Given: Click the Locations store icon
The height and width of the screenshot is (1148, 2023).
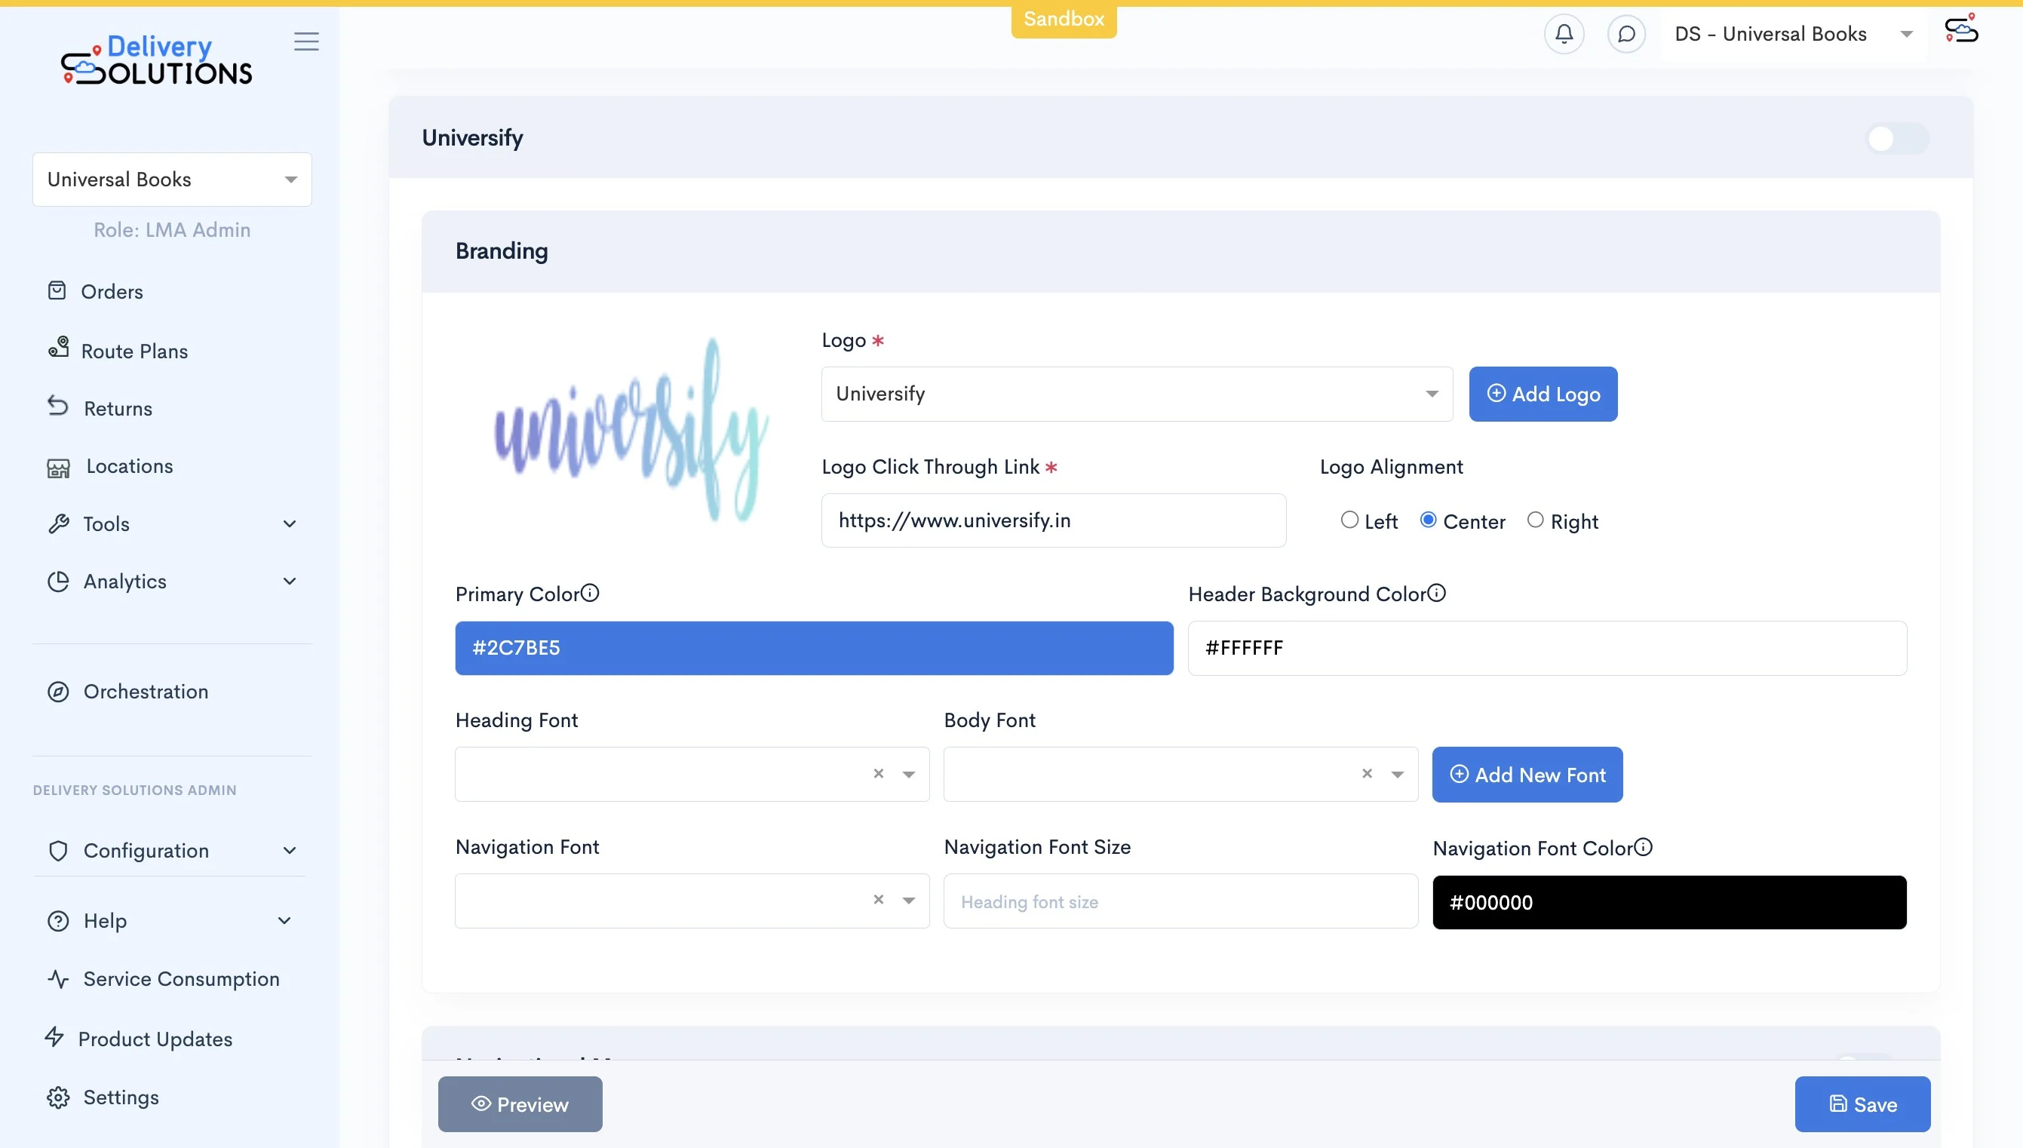Looking at the screenshot, I should pos(58,468).
